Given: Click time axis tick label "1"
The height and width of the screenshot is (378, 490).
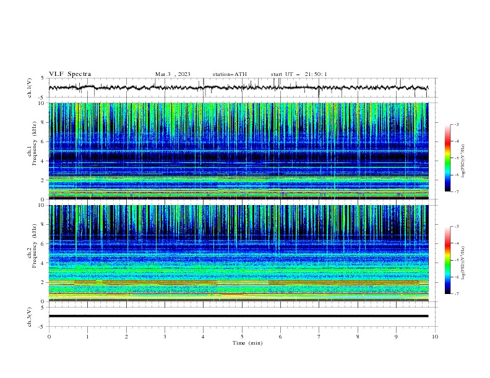Looking at the screenshot, I should tap(87, 337).
